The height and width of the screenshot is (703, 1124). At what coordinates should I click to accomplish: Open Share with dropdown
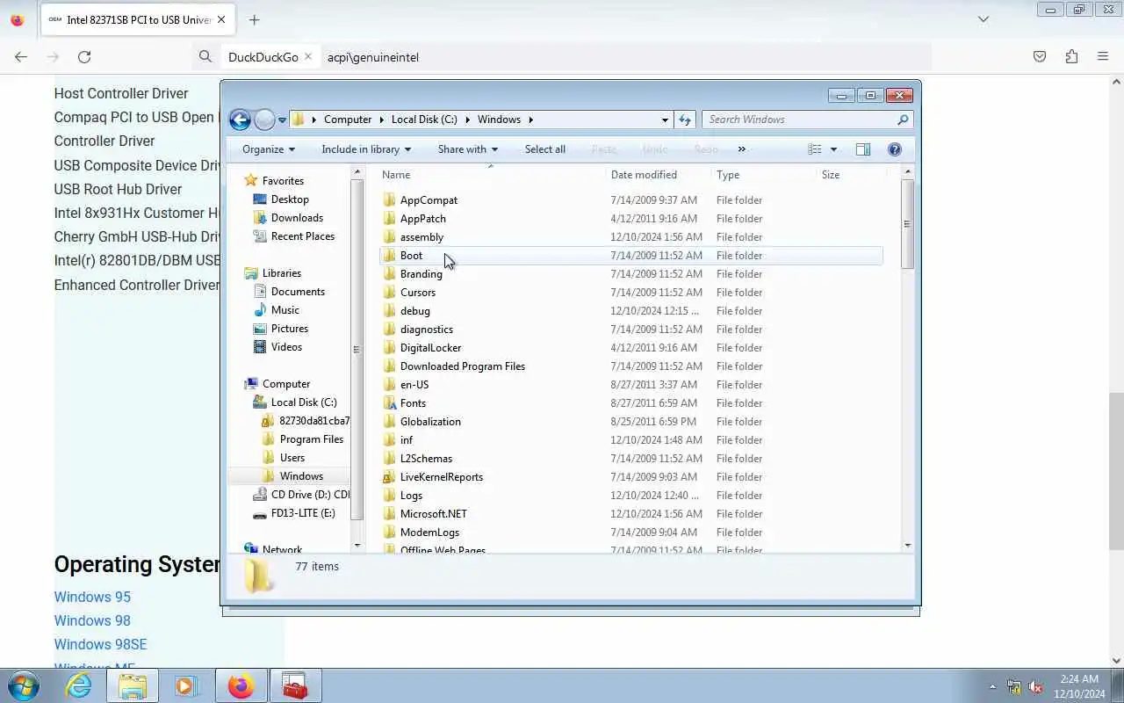coord(468,149)
